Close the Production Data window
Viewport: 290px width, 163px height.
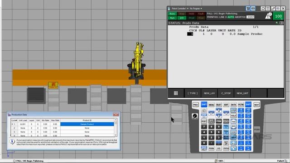[116, 115]
